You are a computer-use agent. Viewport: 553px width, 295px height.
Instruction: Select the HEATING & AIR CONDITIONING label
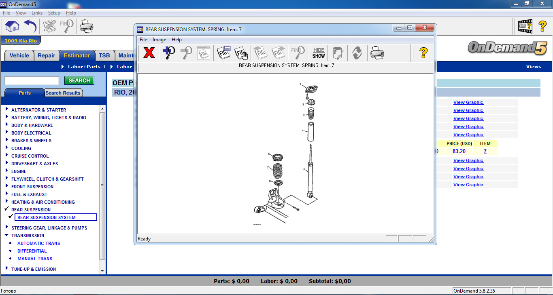tap(43, 202)
